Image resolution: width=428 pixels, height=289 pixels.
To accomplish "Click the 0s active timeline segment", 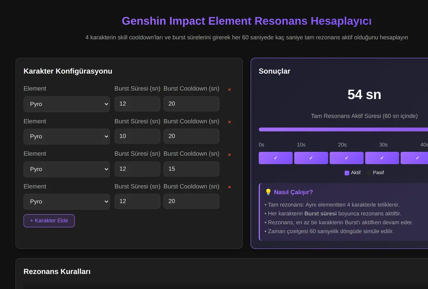I will [x=276, y=158].
